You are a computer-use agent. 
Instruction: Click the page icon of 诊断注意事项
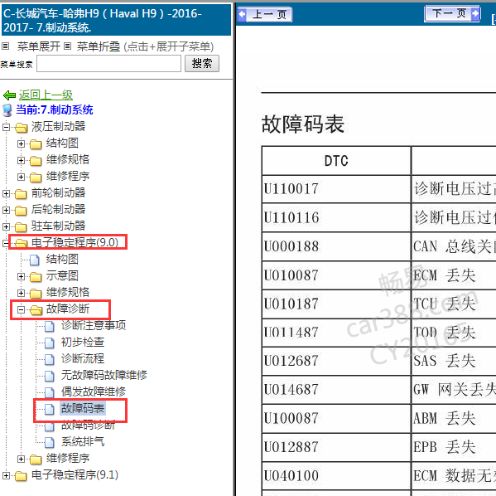click(x=50, y=326)
